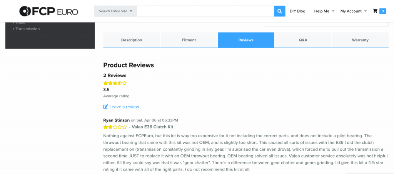
Task: Click the Leave a review link
Action: (x=124, y=107)
